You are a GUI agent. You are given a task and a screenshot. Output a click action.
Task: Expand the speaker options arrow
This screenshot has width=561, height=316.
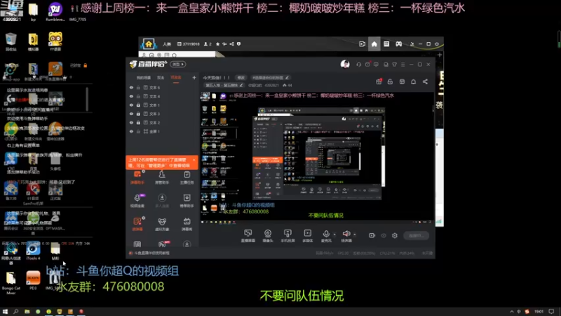[355, 235]
